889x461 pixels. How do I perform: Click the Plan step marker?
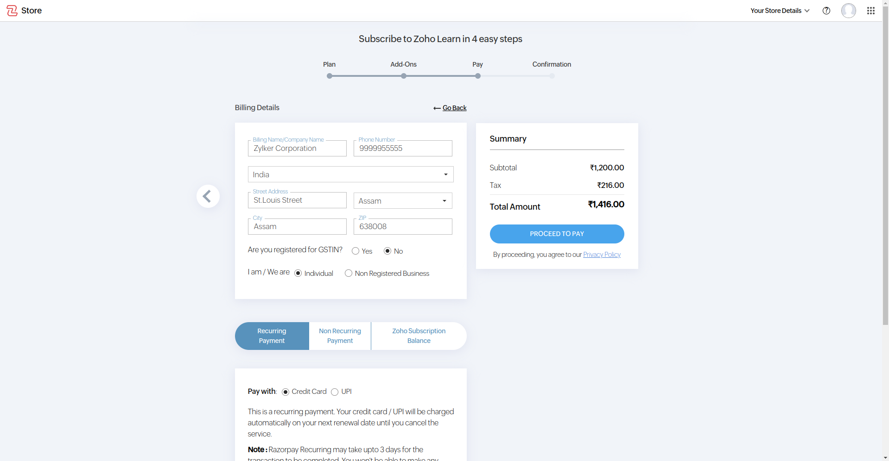click(x=330, y=76)
